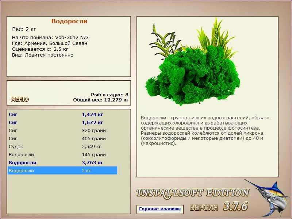The image size is (292, 219).
Task: Click the Рыб в садке: 8 counter
Action: point(110,95)
